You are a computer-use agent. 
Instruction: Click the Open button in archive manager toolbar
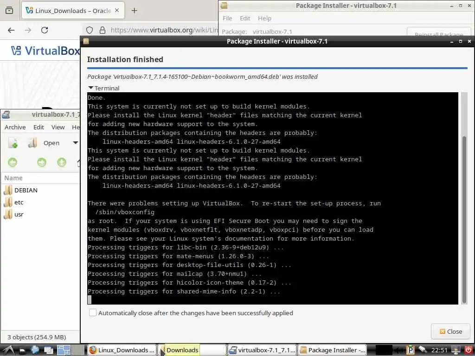44,143
